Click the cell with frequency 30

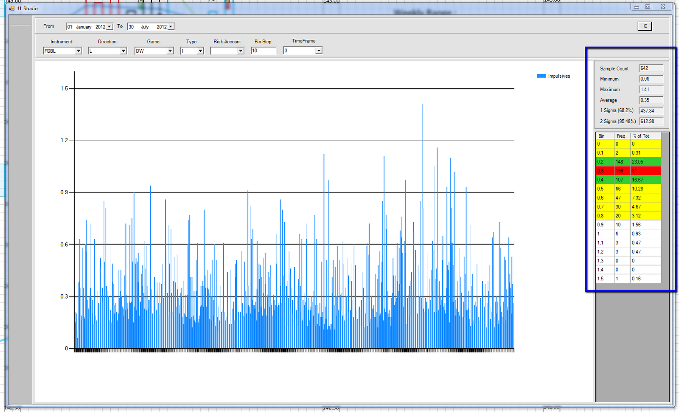[623, 207]
